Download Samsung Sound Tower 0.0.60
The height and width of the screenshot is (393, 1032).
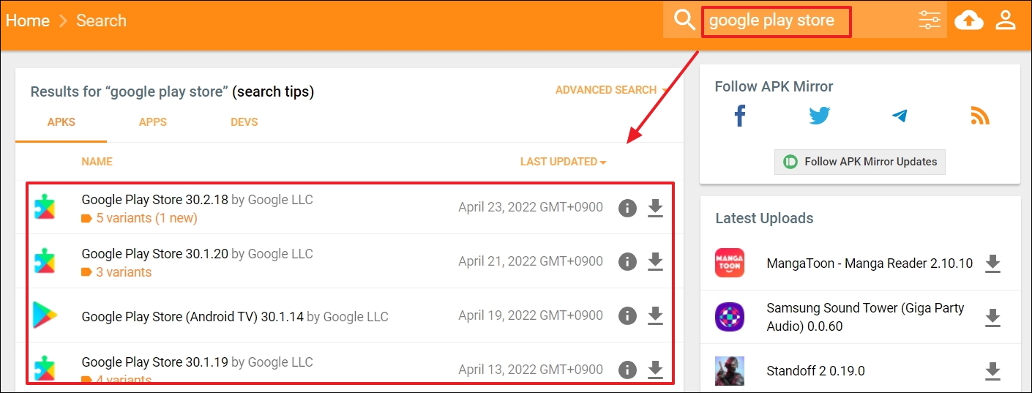point(992,317)
